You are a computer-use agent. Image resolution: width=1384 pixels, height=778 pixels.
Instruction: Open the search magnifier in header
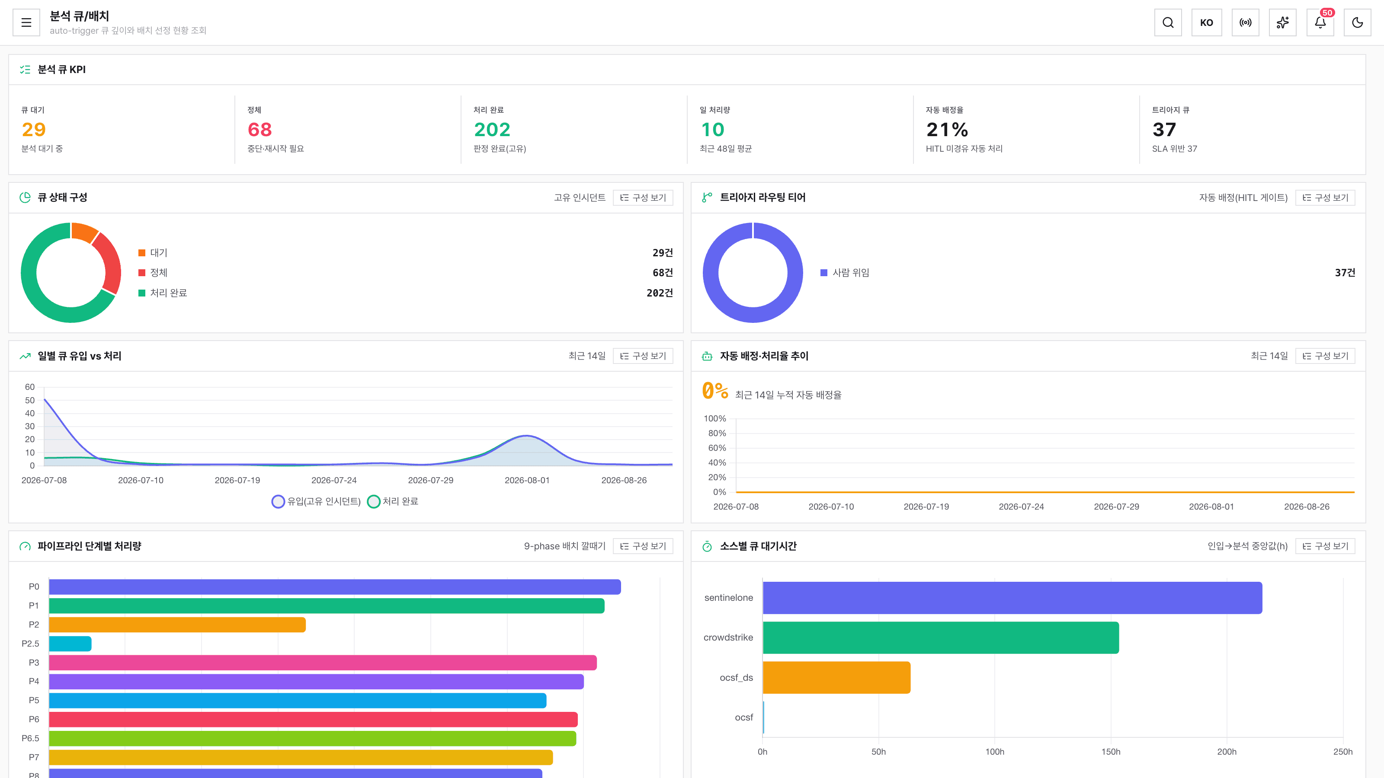(1168, 22)
